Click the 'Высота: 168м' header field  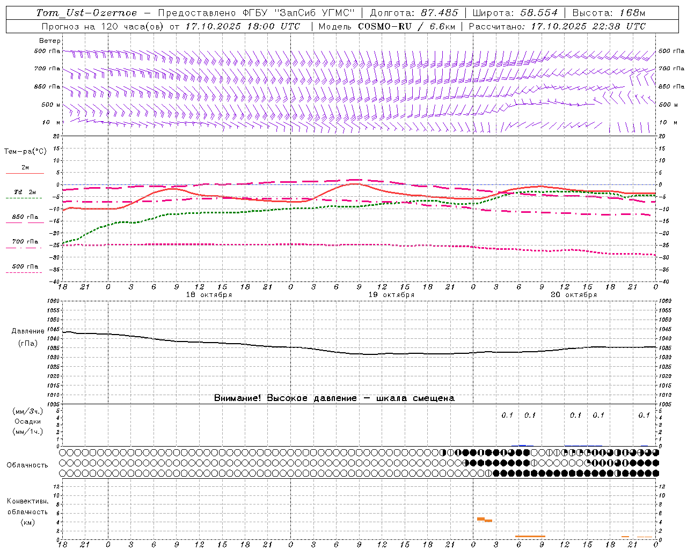tap(609, 13)
